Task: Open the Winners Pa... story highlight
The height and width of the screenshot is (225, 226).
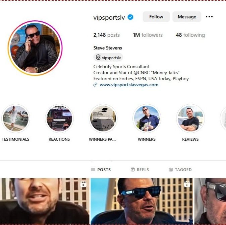Action: tap(103, 118)
